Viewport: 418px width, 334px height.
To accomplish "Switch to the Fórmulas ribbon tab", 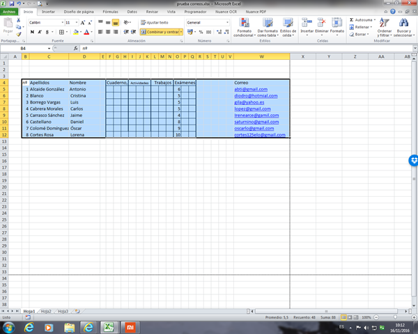I will click(110, 12).
